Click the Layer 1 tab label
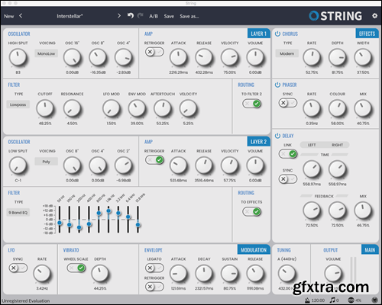Screen dimensions: 382x305 pos(259,34)
